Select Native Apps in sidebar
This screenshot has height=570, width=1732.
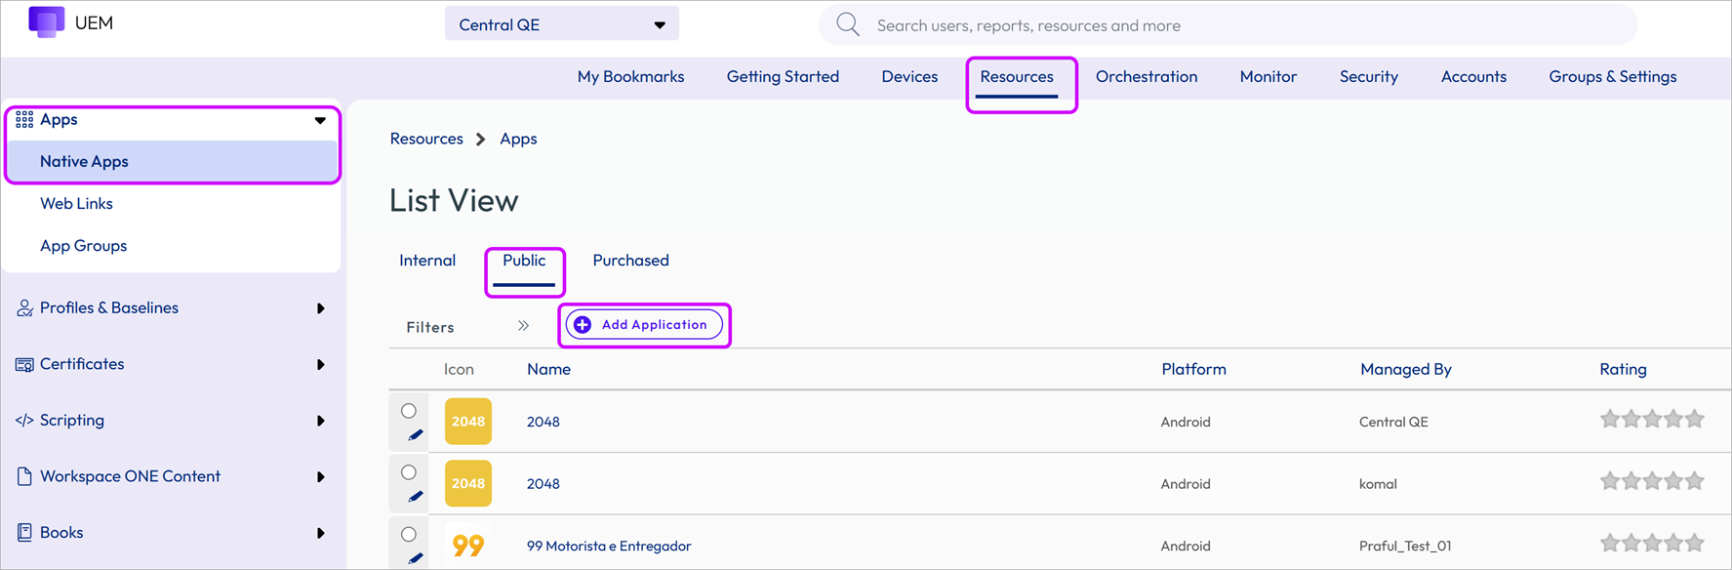[172, 162]
